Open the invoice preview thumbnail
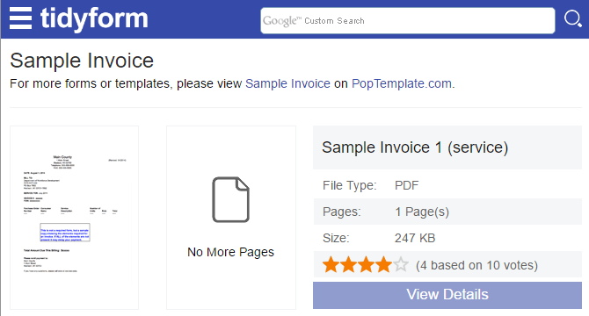589x316 pixels. [x=75, y=218]
